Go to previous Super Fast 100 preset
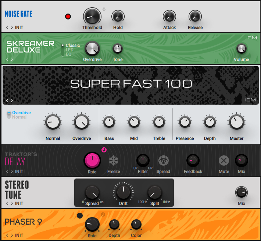The height and width of the screenshot is (241, 261). pyautogui.click(x=7, y=100)
